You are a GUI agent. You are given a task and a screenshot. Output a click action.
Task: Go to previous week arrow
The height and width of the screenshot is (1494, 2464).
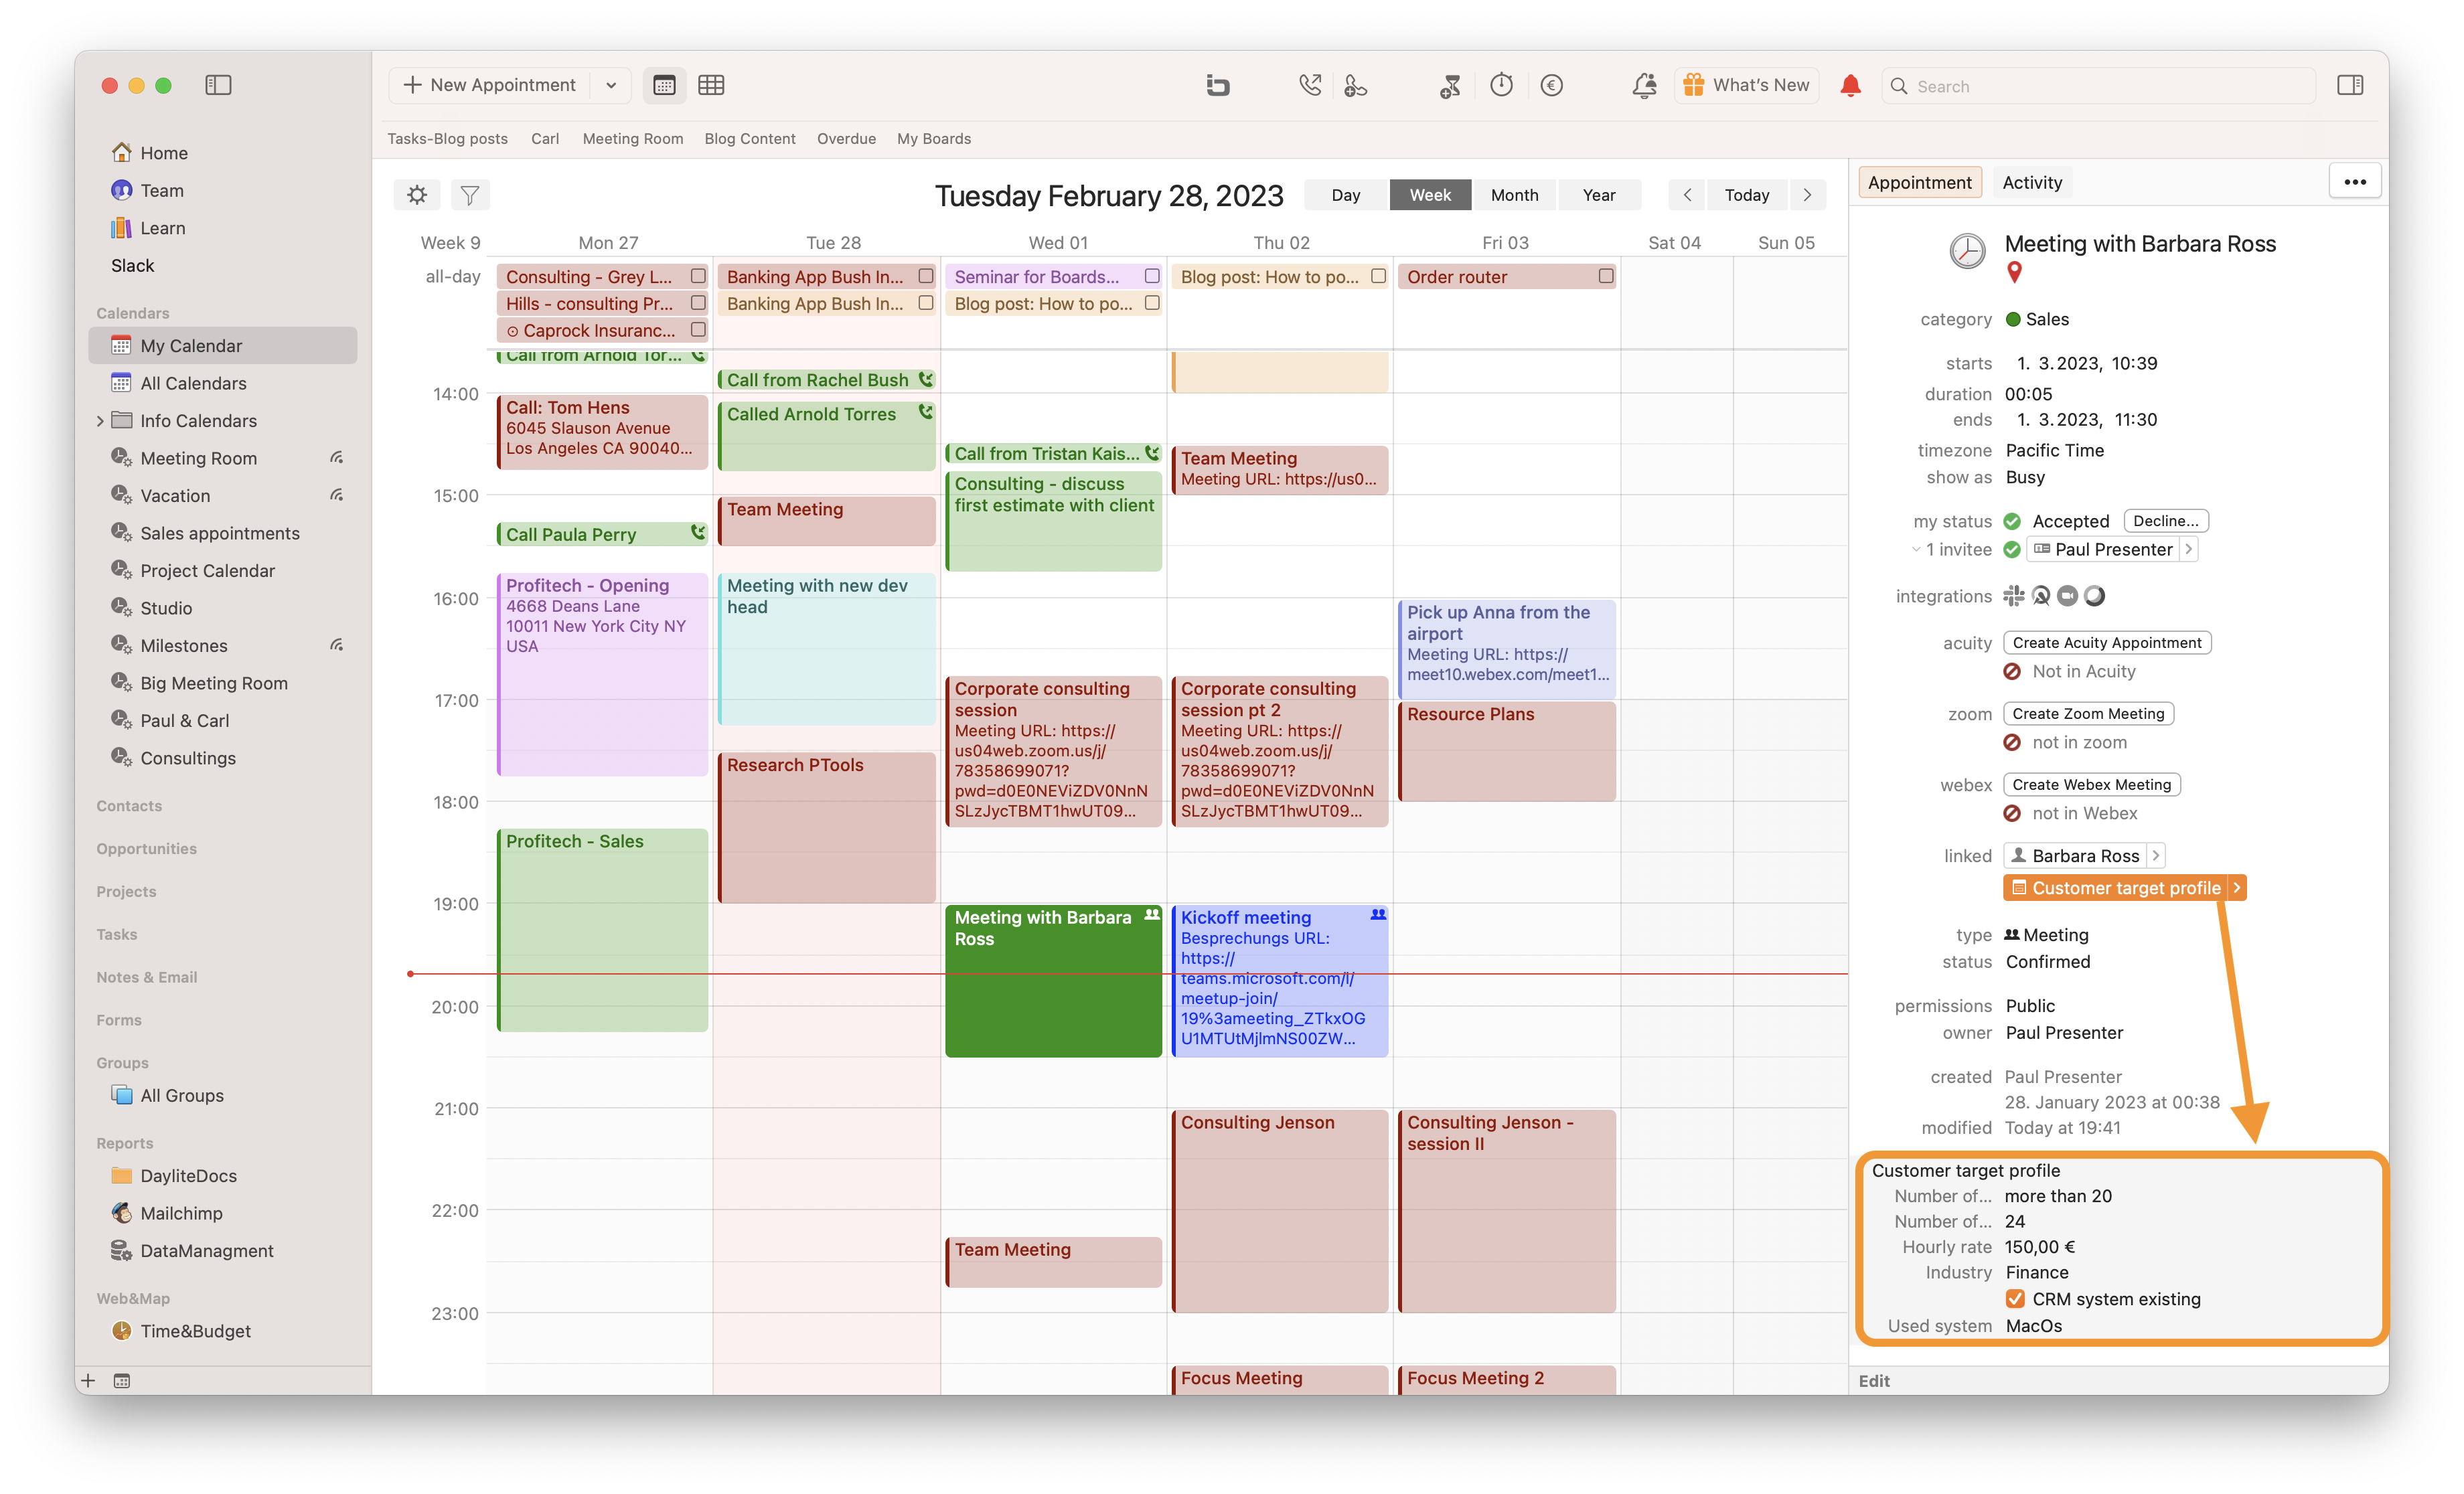[x=1686, y=195]
